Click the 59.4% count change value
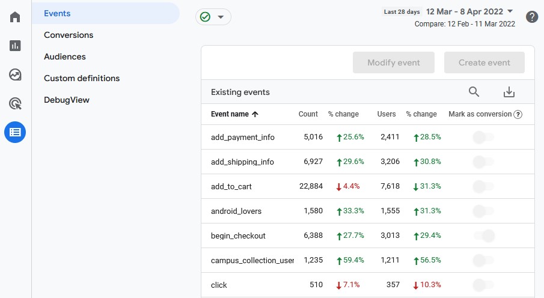Screen dimensions: 544x298 353,260
